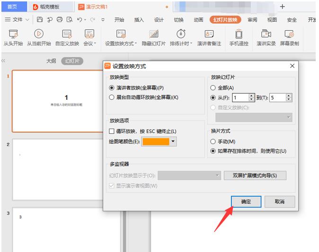Toggle loop until ESC checkbox (循环放映)
The height and width of the screenshot is (252, 319).
click(112, 131)
